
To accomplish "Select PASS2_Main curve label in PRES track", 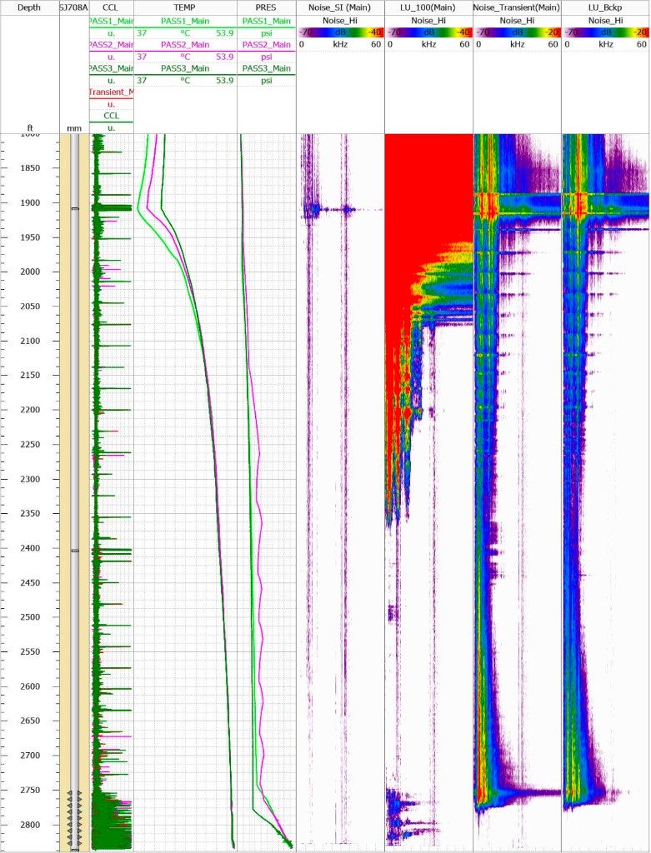I will 266,45.
